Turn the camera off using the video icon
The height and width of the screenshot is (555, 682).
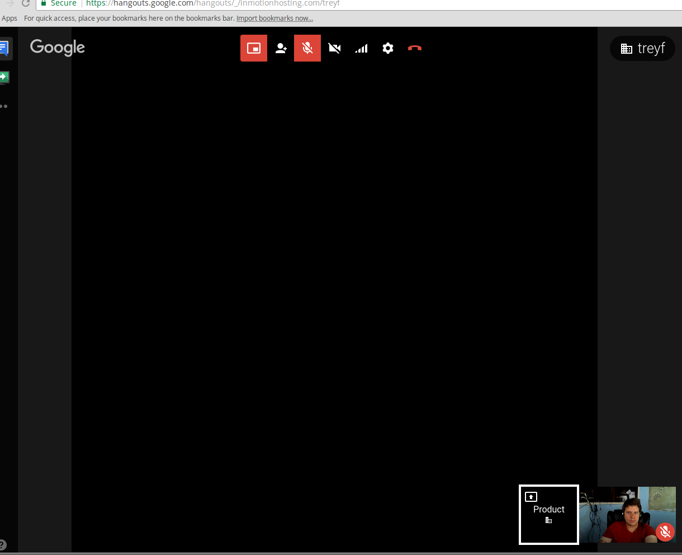click(334, 48)
